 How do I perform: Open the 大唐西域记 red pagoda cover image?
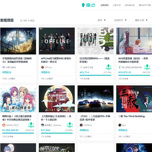tap(57, 99)
